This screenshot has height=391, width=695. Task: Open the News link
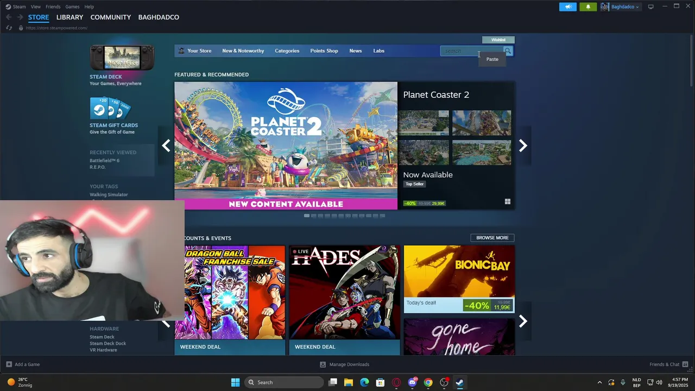point(356,51)
